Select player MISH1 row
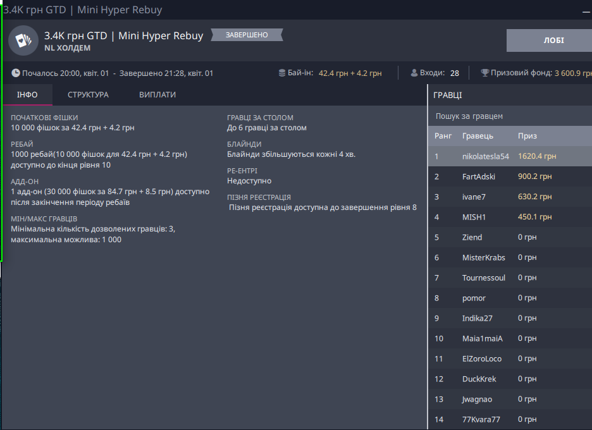This screenshot has width=592, height=430. (510, 217)
